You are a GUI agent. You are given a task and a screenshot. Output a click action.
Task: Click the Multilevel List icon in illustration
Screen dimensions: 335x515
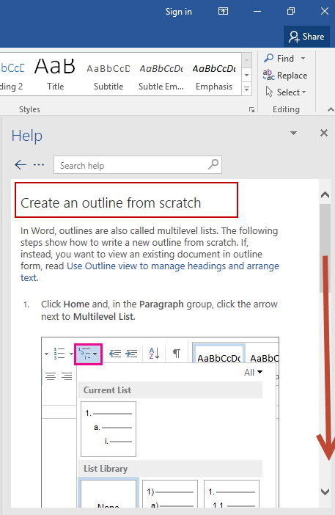tap(88, 354)
